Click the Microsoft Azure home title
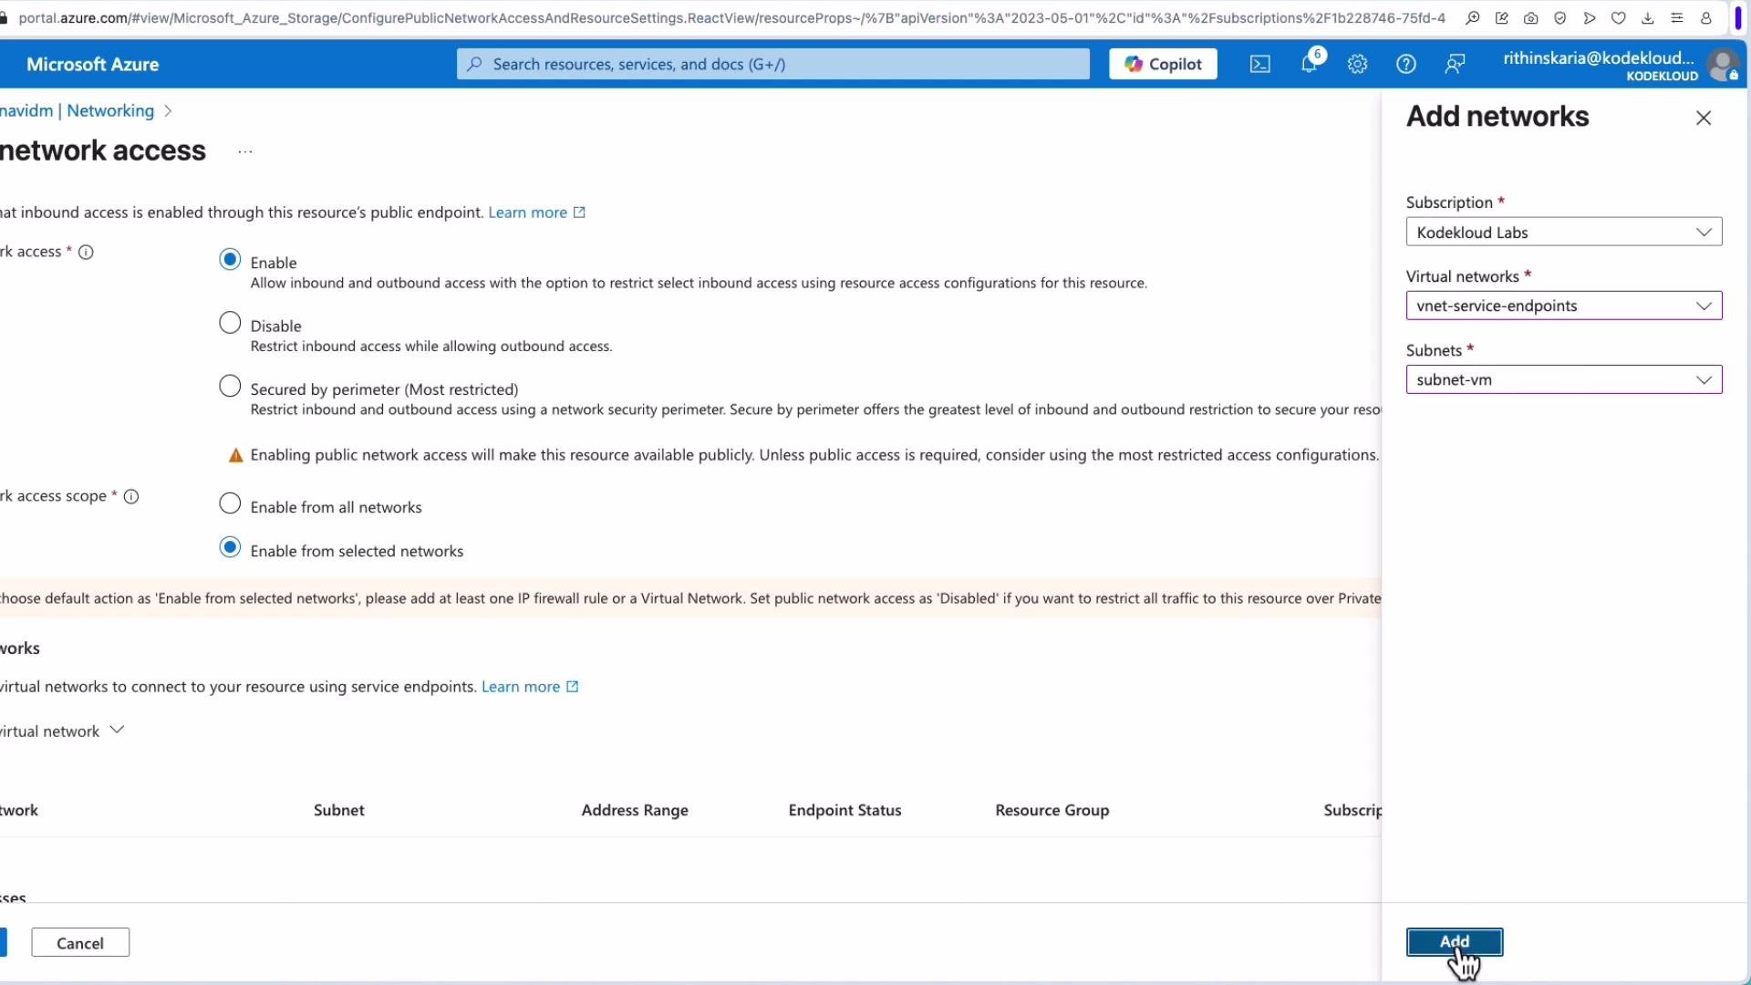 coord(92,64)
